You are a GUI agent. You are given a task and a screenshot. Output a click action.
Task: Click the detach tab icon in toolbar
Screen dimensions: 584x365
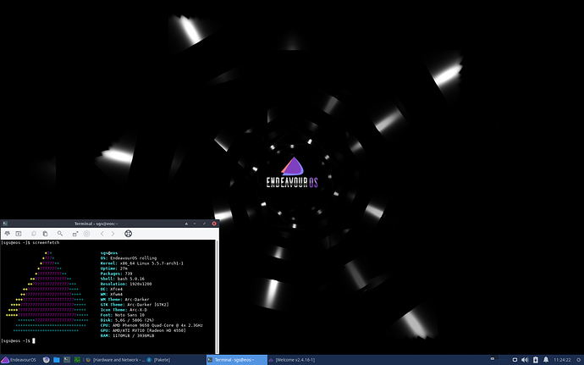pyautogui.click(x=75, y=234)
